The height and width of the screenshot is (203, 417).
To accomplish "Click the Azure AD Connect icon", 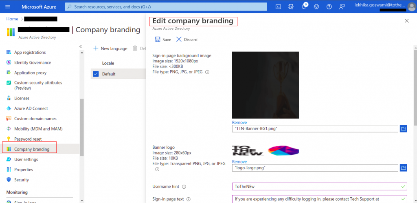I will (9, 108).
